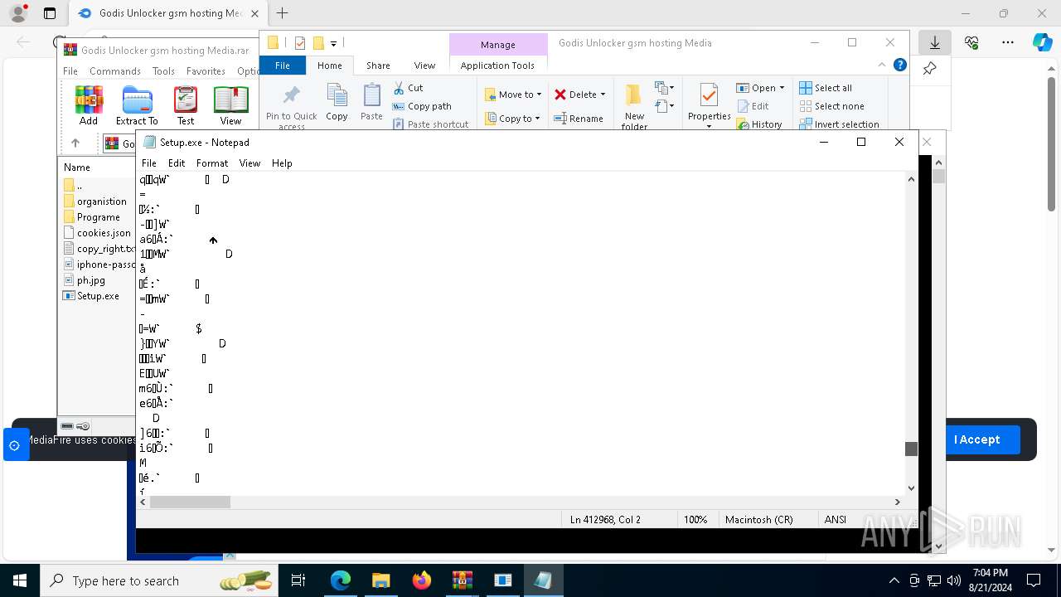Click Cut in Explorer ribbon

pyautogui.click(x=408, y=88)
